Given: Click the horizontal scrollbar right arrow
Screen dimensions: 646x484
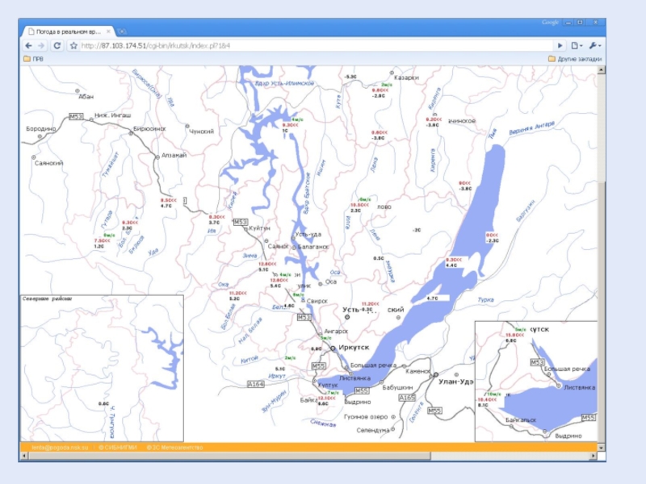Looking at the screenshot, I should click(594, 456).
